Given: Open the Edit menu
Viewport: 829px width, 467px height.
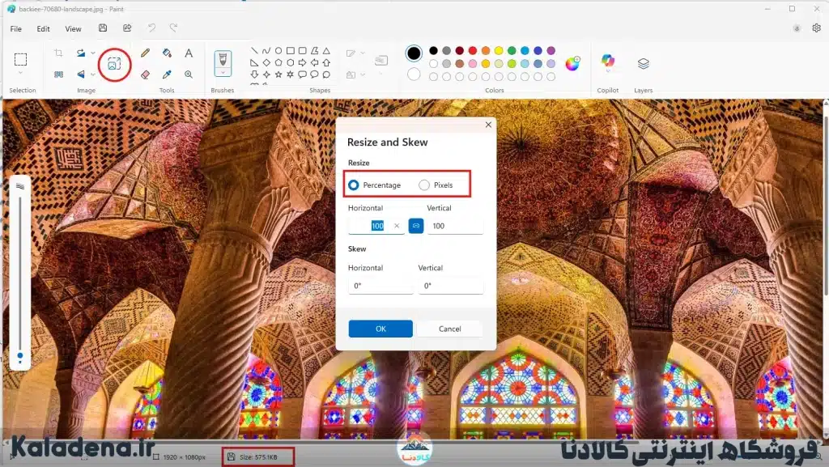Looking at the screenshot, I should click(x=44, y=28).
